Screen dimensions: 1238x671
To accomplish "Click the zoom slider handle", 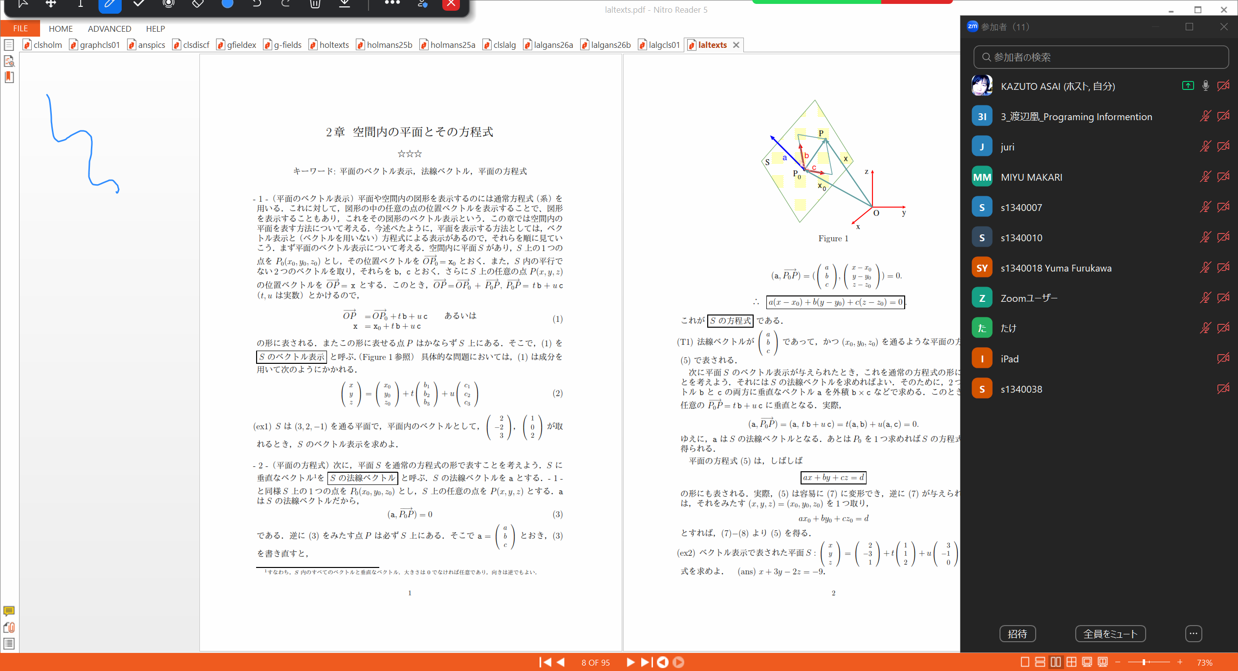I will (x=1144, y=662).
